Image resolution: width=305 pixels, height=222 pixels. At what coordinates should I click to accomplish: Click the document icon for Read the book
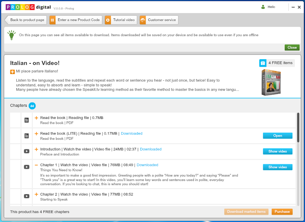27,120
